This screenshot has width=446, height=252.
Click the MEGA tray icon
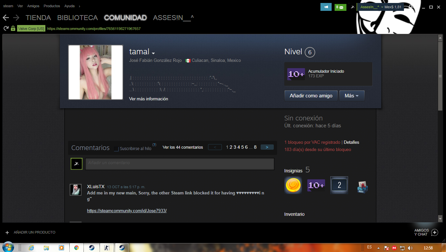pos(394,248)
